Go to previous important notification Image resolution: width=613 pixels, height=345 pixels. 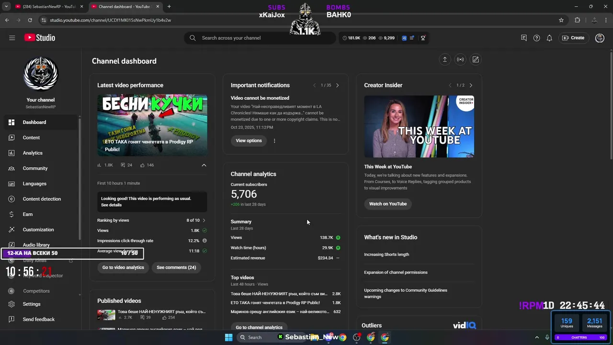click(x=314, y=85)
